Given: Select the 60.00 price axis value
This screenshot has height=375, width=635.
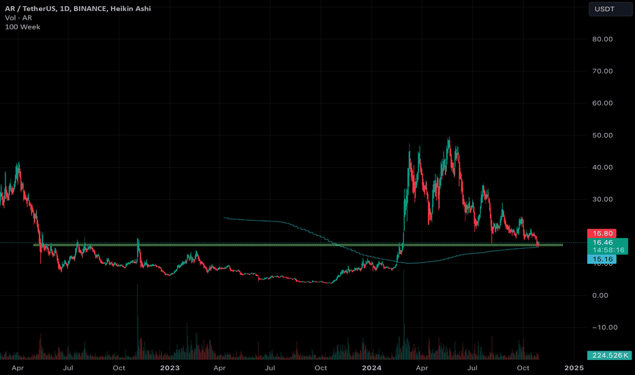Looking at the screenshot, I should (602, 103).
